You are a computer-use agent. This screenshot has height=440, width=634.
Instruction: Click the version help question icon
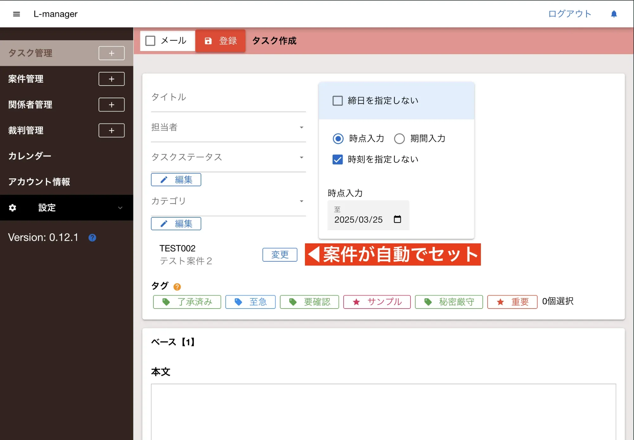(x=92, y=238)
